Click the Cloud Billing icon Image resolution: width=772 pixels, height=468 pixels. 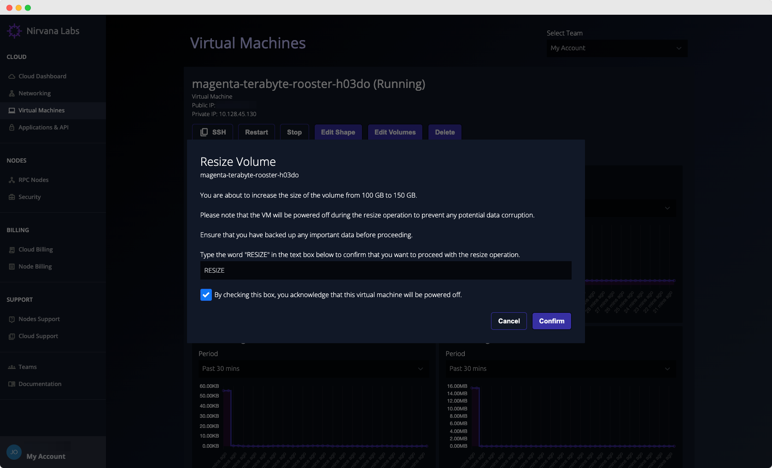point(12,250)
